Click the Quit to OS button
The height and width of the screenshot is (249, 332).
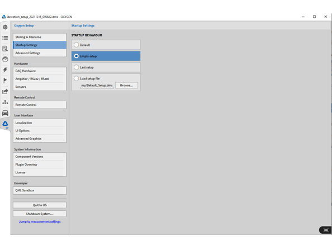point(40,205)
